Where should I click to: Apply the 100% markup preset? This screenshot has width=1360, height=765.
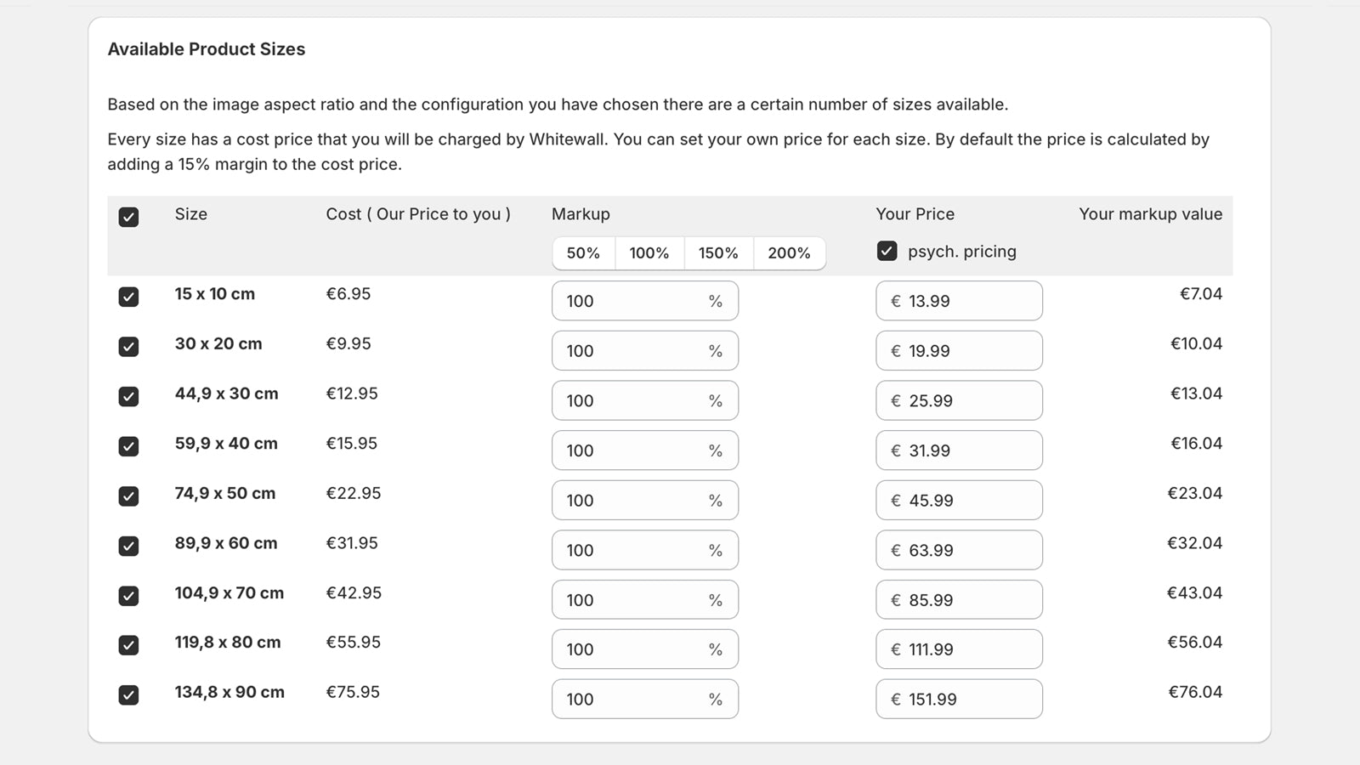click(x=649, y=253)
